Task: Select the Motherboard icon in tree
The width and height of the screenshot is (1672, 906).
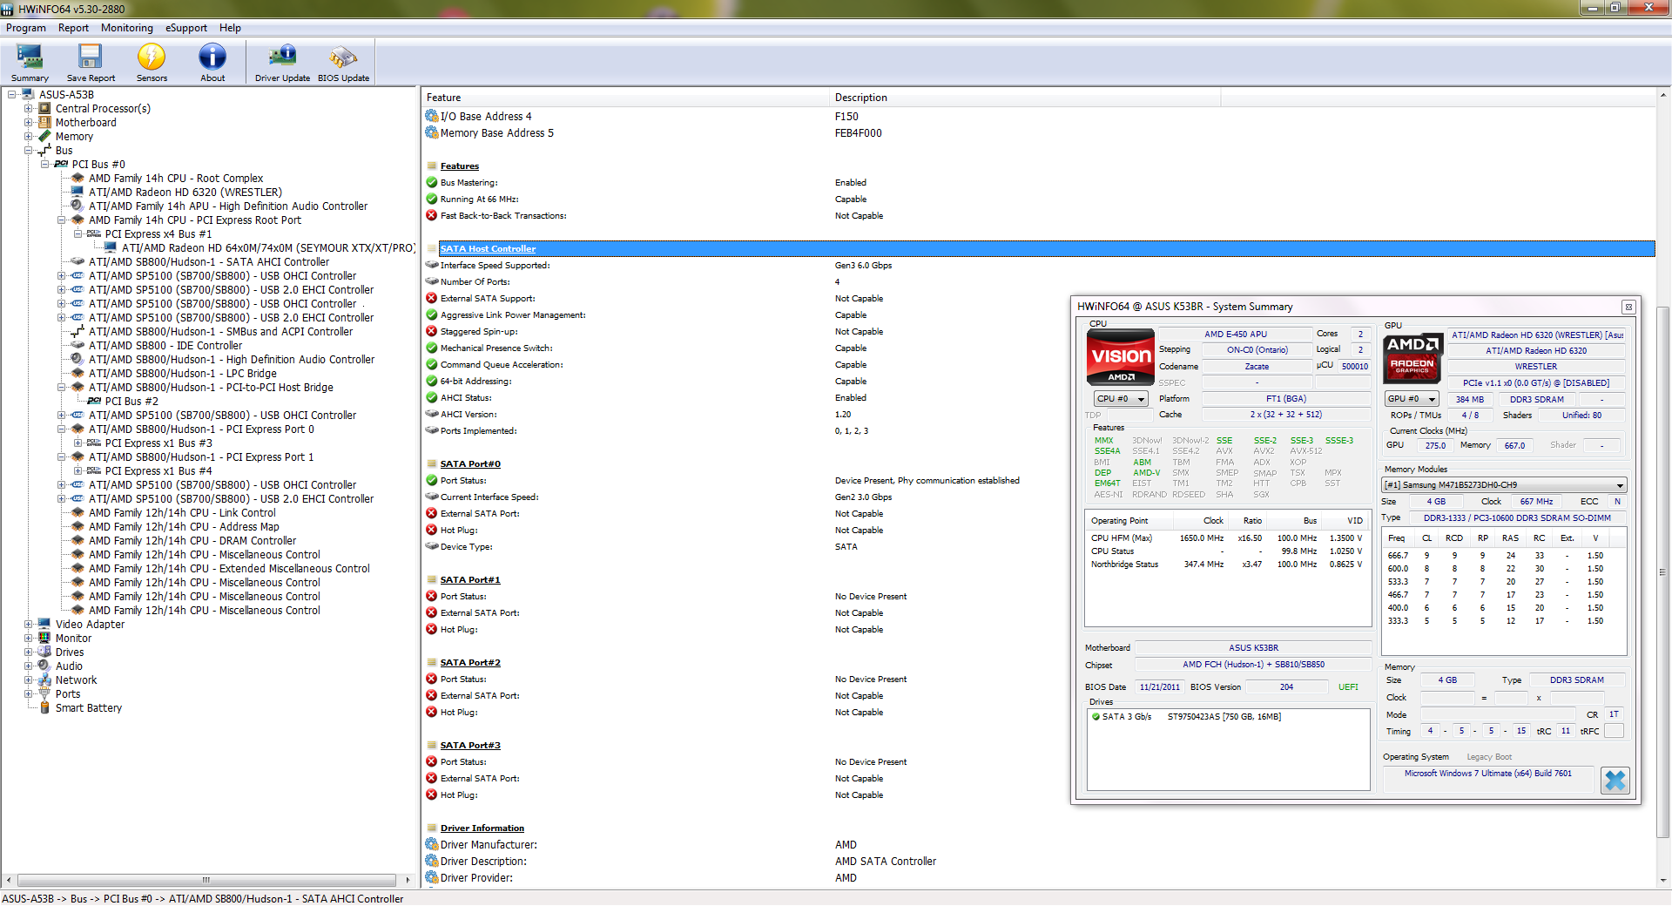Action: click(44, 123)
